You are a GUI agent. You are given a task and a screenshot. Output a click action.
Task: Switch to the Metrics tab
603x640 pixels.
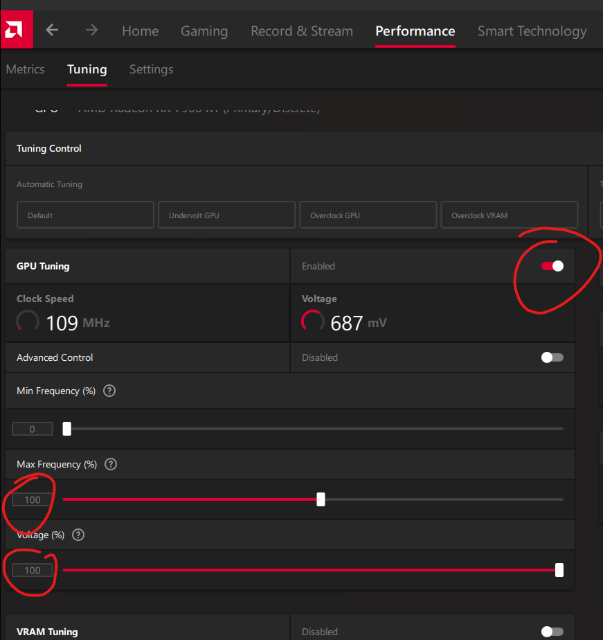[x=25, y=69]
